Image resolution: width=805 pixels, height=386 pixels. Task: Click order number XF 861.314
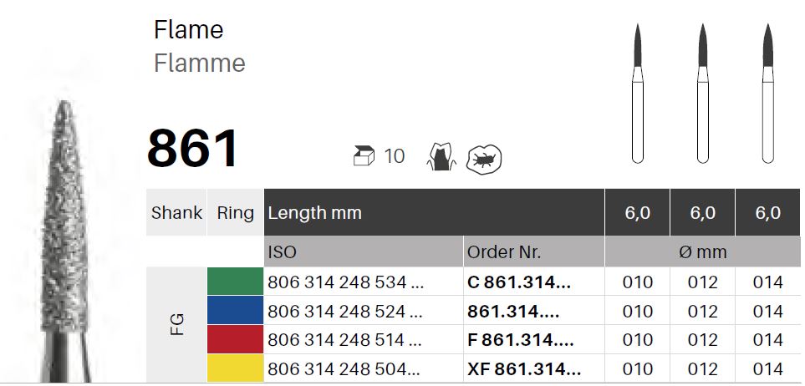[x=524, y=368]
